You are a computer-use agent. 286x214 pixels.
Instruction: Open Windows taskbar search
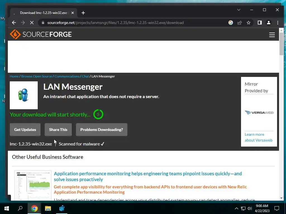coord(20,208)
